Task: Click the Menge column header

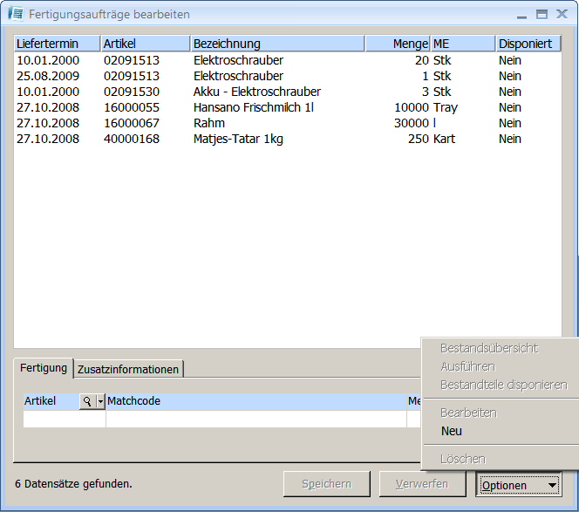Action: (398, 44)
